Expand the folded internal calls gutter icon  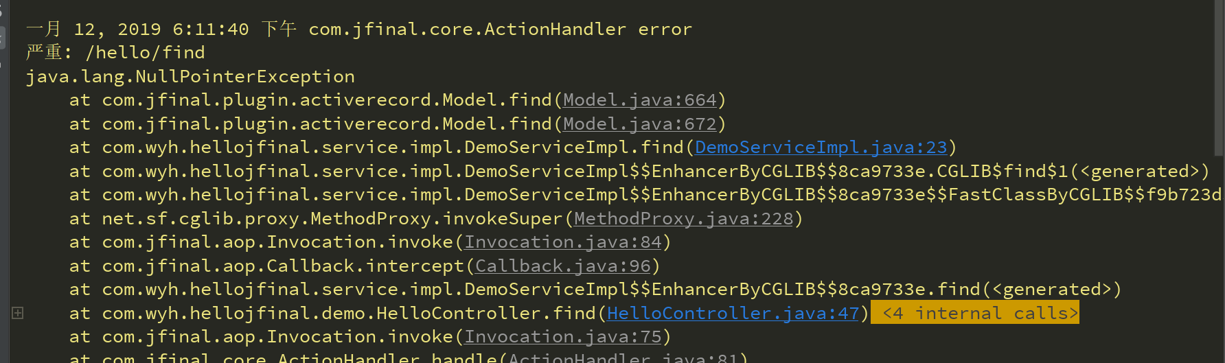[18, 313]
